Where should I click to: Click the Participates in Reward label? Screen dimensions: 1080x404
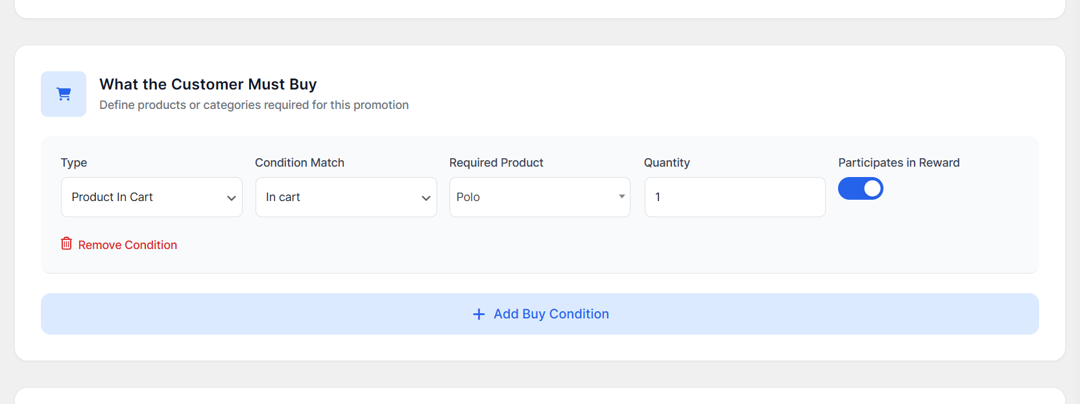pos(898,163)
